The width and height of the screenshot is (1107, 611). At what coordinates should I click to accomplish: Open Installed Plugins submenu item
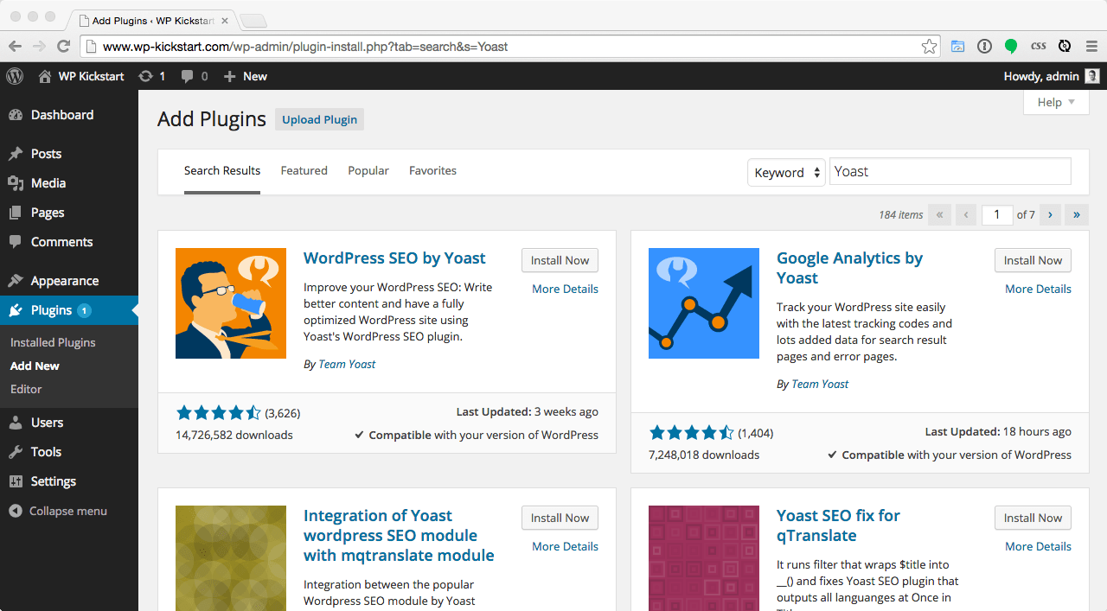pos(53,342)
